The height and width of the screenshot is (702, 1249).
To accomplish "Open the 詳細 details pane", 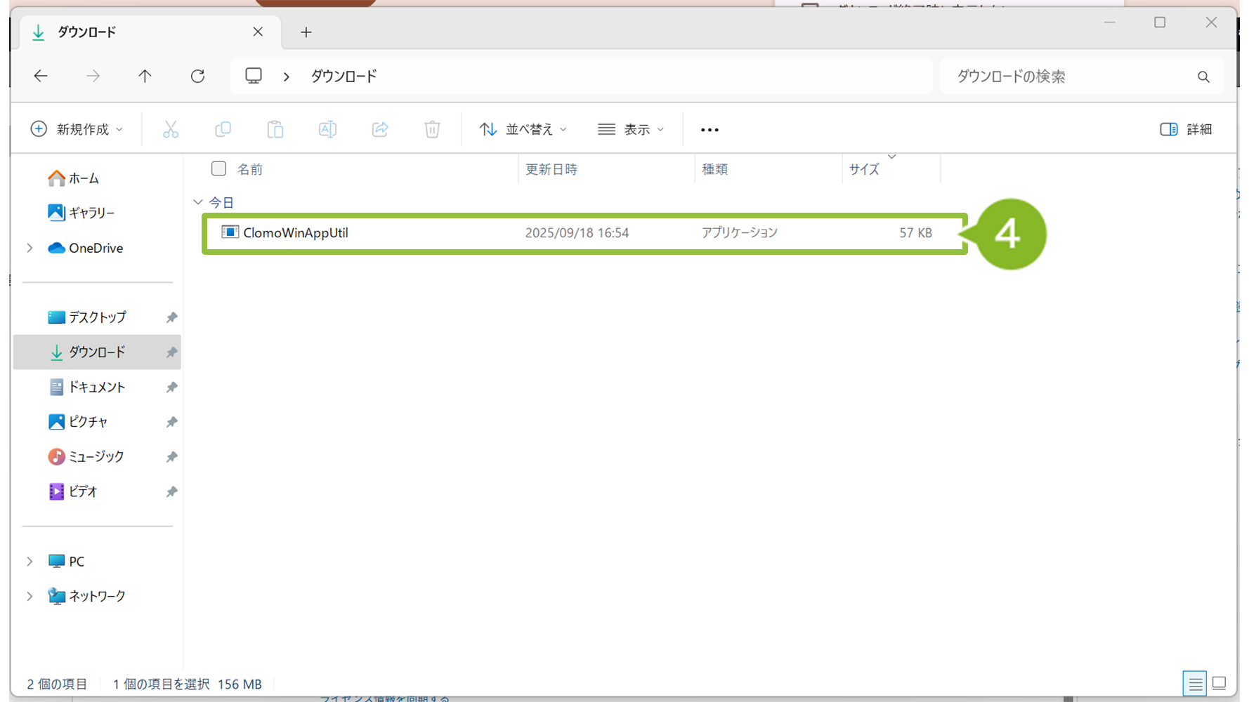I will pyautogui.click(x=1186, y=129).
